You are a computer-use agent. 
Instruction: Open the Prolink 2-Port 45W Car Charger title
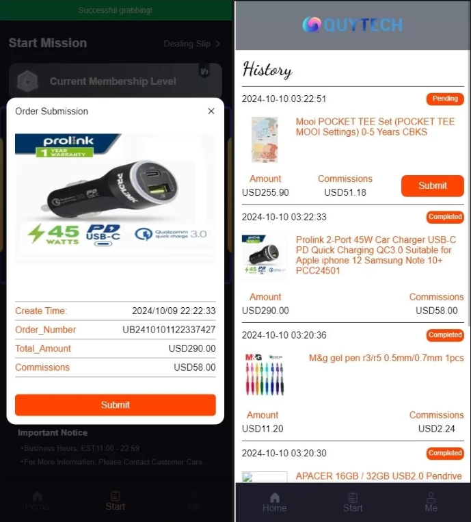(376, 255)
